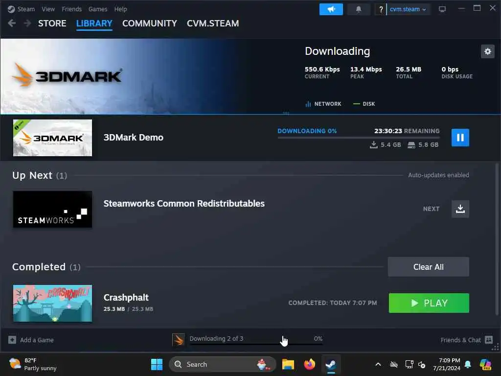Screen dimensions: 501x376
Task: Open the Help menu
Action: [x=120, y=9]
